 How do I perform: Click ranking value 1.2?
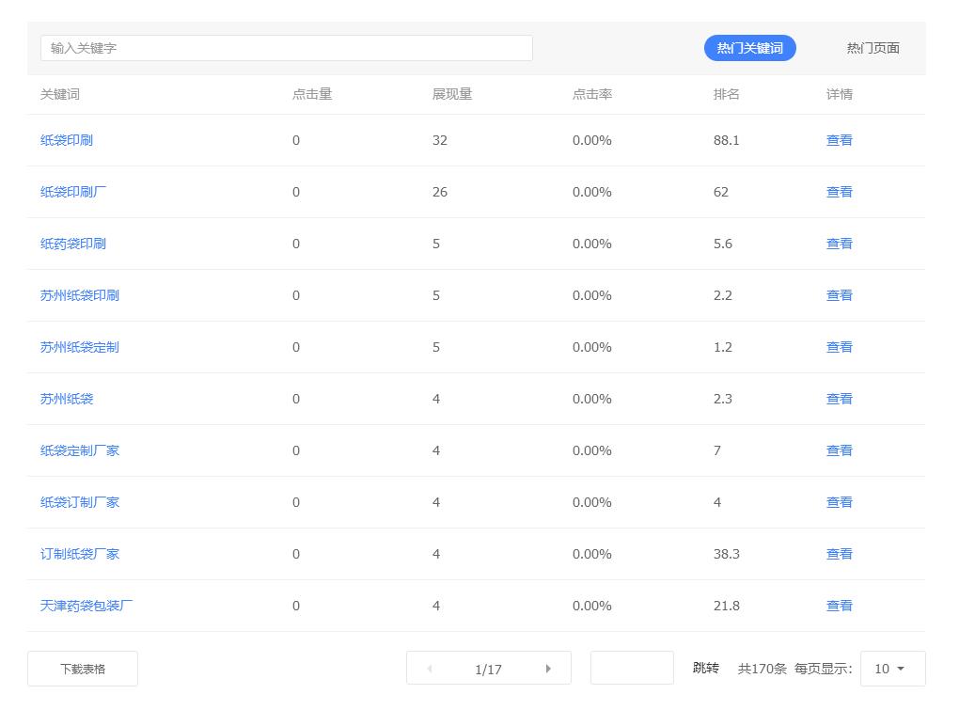pyautogui.click(x=723, y=347)
